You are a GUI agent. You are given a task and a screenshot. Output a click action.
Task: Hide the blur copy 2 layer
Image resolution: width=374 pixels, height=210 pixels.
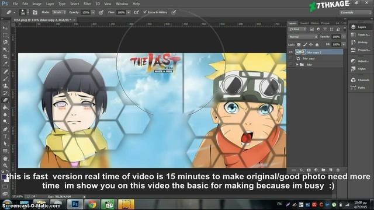pyautogui.click(x=291, y=52)
